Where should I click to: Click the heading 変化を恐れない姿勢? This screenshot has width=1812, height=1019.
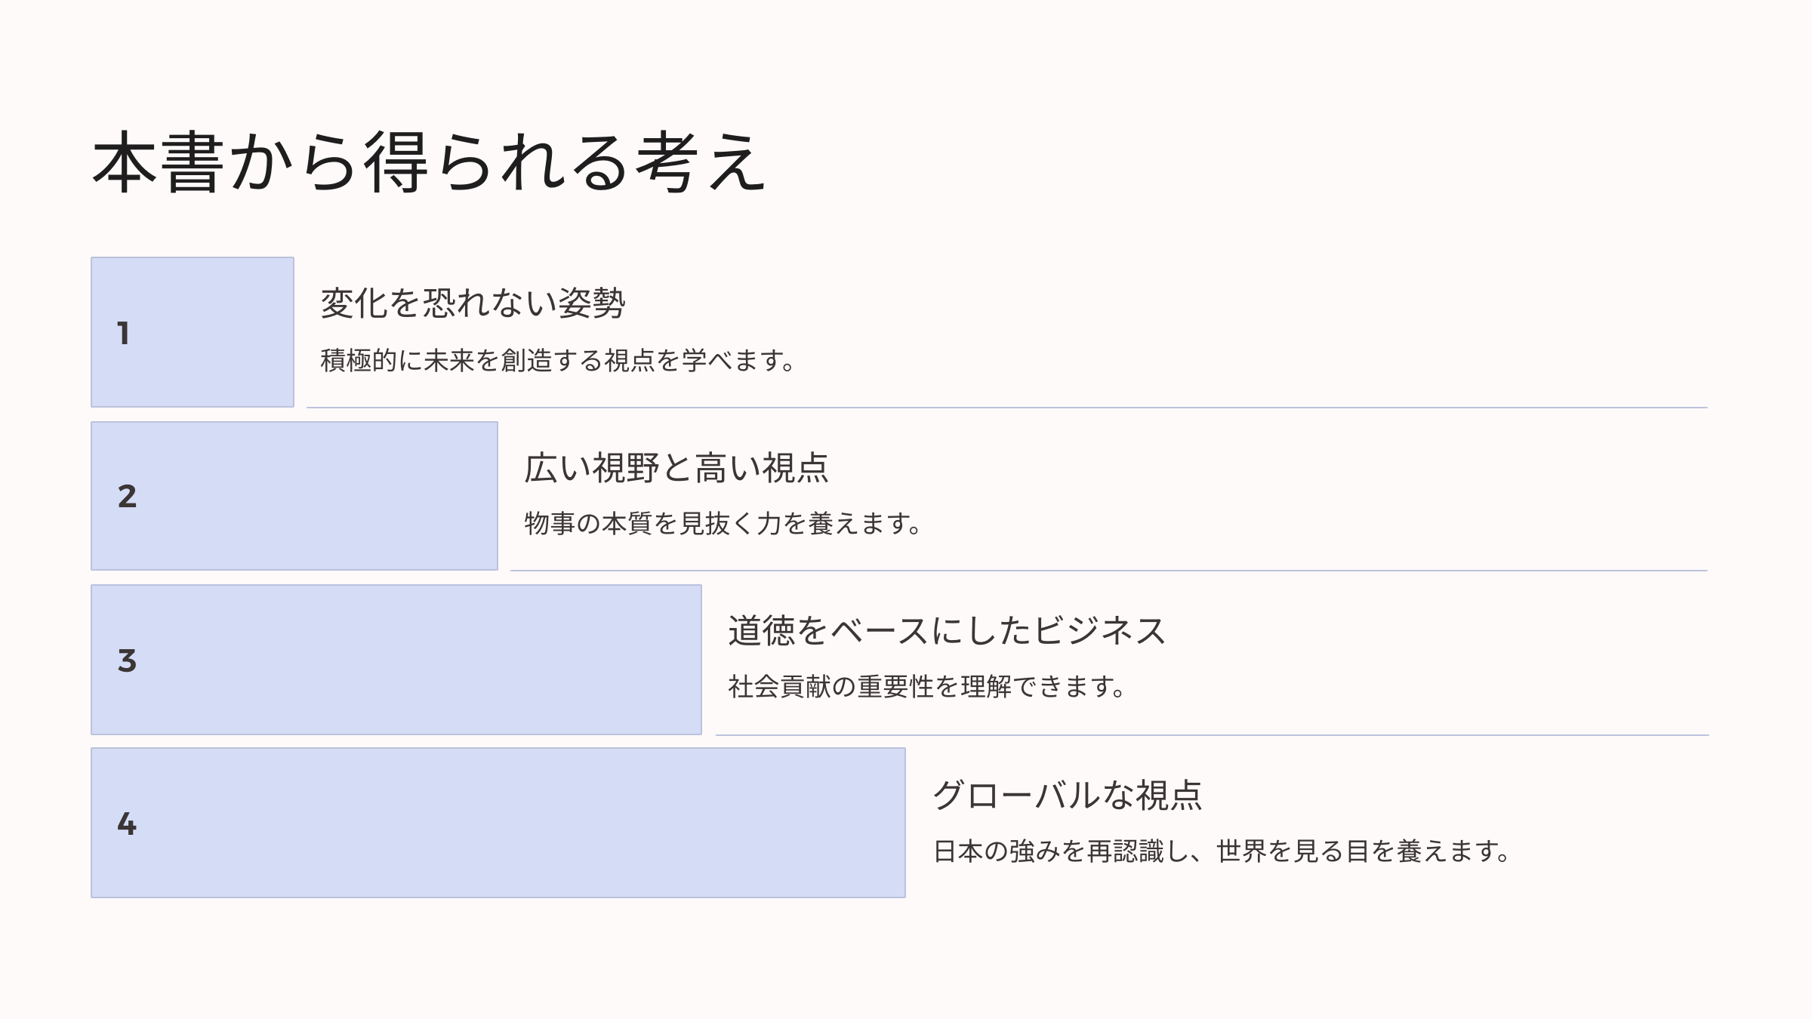473,303
